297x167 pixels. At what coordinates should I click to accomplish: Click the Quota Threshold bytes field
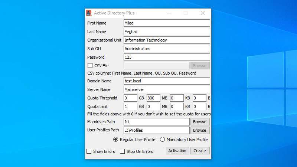tap(199, 98)
